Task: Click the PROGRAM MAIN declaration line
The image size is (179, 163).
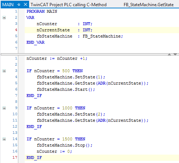Action: (x=42, y=11)
